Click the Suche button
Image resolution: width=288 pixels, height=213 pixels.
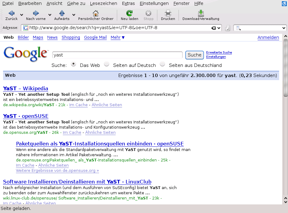194,55
